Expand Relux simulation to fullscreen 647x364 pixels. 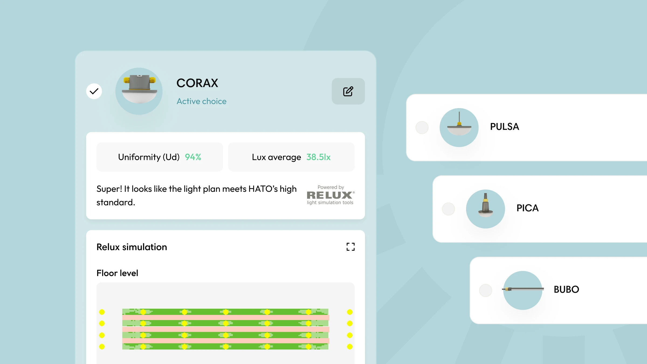click(350, 247)
